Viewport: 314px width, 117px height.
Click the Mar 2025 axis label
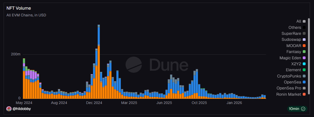(x=129, y=103)
